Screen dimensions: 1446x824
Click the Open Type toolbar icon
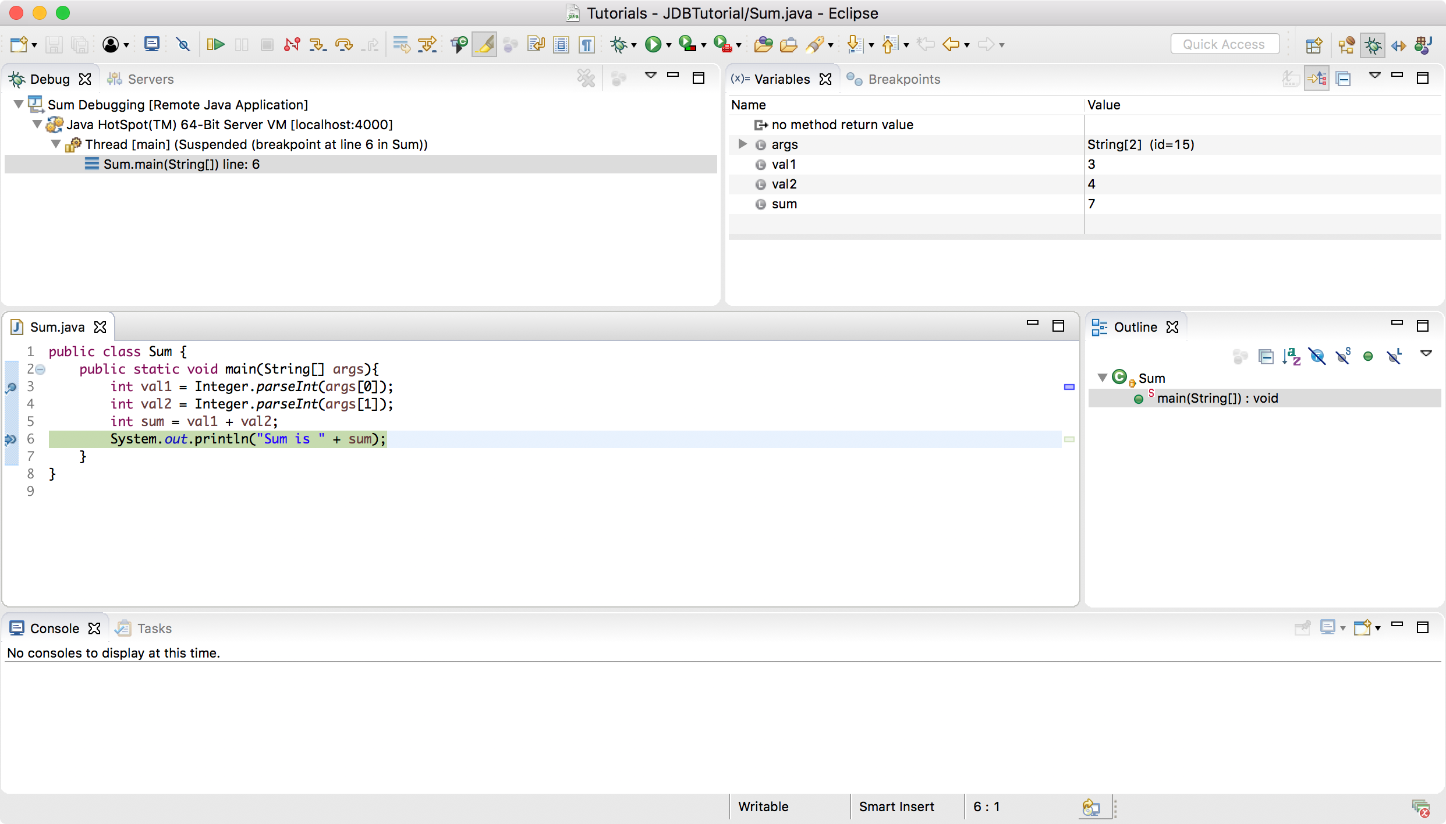[763, 44]
